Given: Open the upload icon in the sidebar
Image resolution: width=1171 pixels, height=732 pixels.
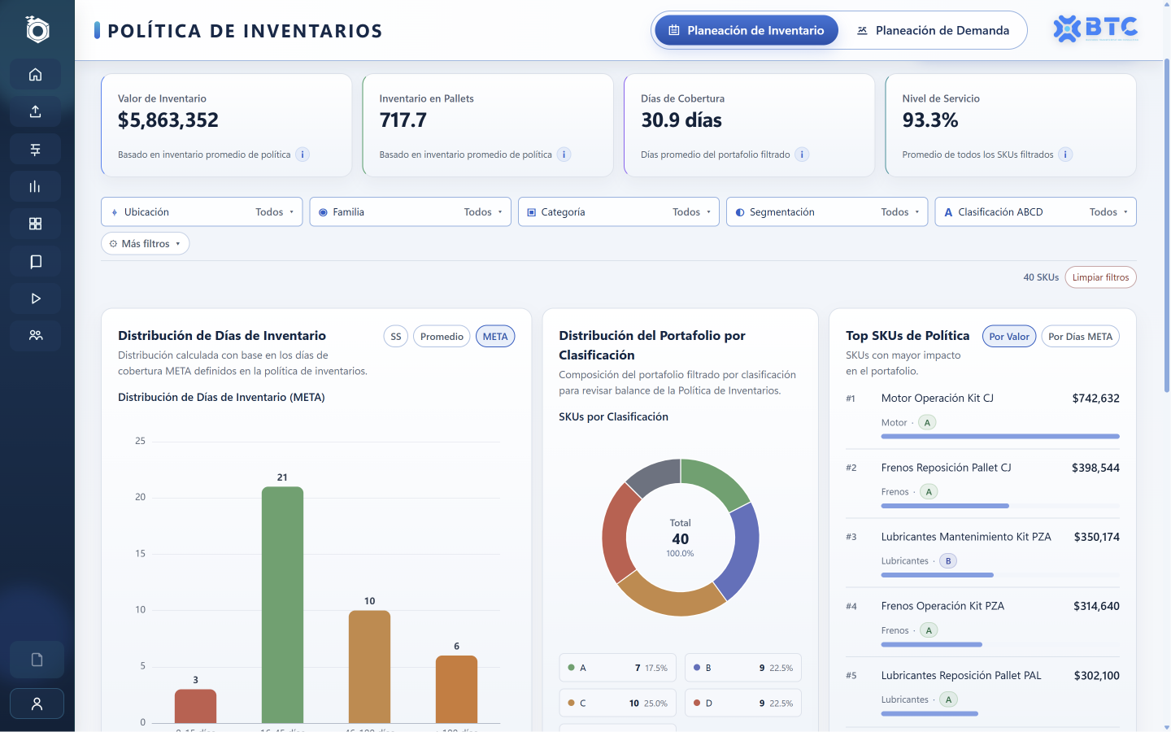Looking at the screenshot, I should coord(36,112).
